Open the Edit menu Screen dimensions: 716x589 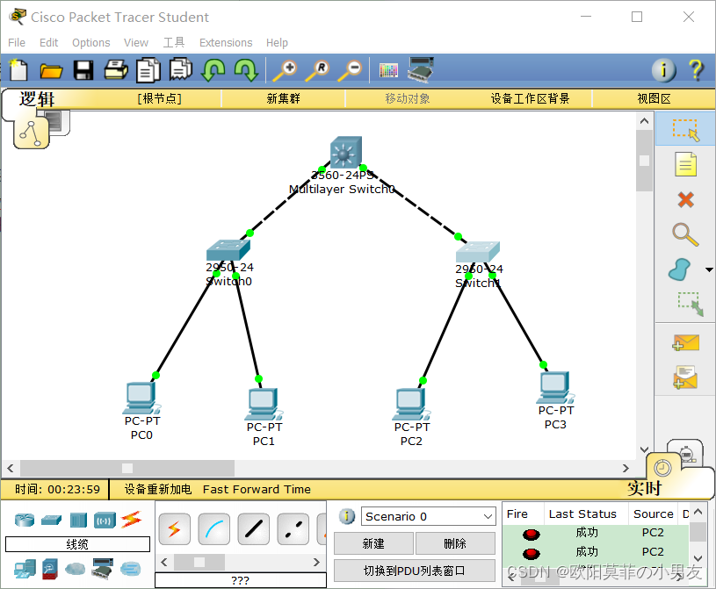point(49,42)
